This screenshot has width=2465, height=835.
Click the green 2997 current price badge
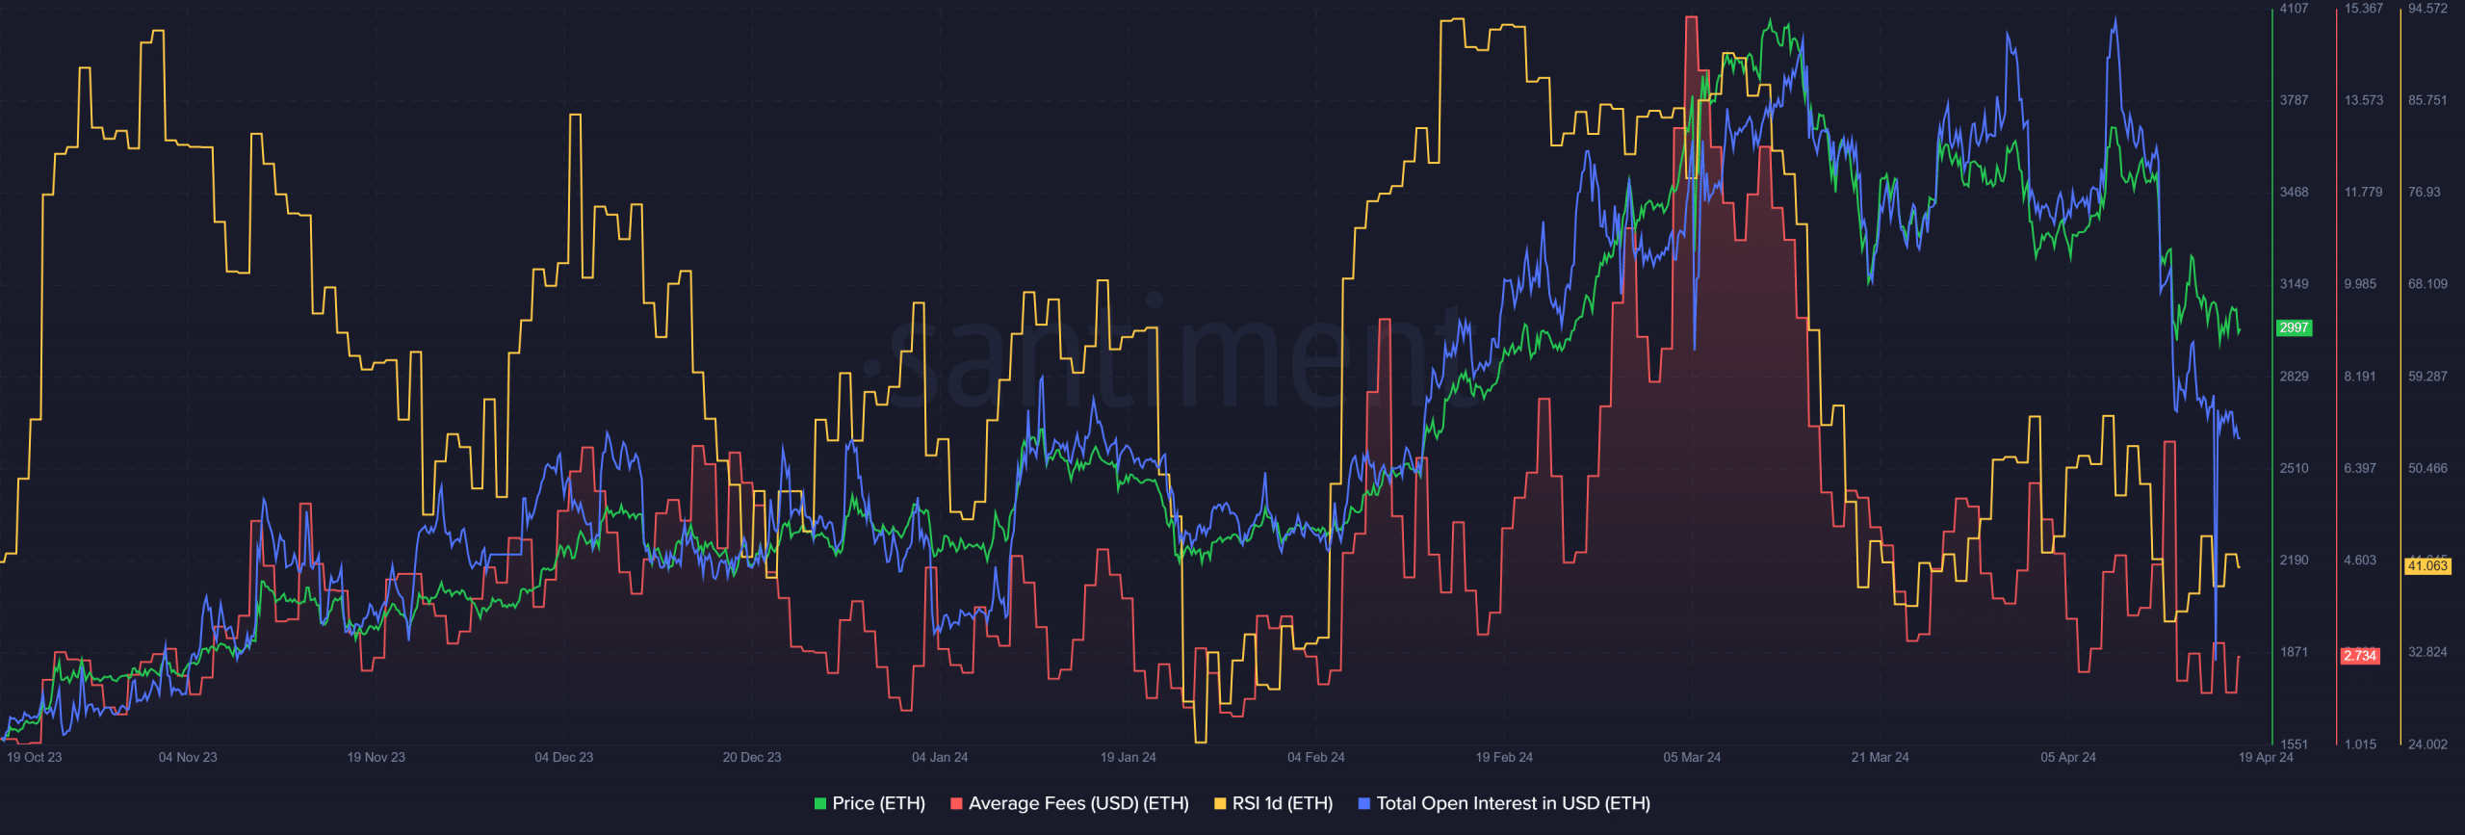point(2294,327)
